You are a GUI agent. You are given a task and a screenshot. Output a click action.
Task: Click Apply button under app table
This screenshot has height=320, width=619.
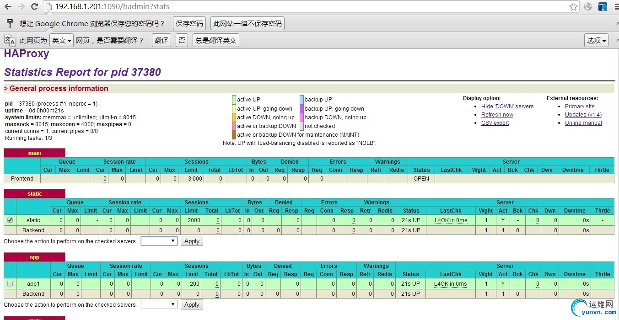pos(192,304)
